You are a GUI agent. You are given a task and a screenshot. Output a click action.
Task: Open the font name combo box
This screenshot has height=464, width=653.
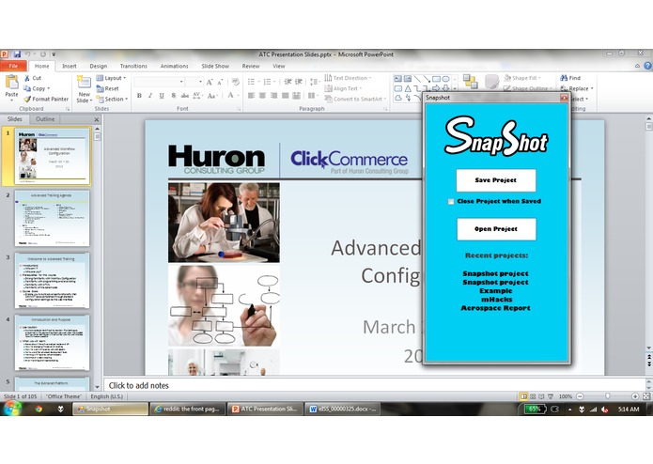click(x=160, y=82)
